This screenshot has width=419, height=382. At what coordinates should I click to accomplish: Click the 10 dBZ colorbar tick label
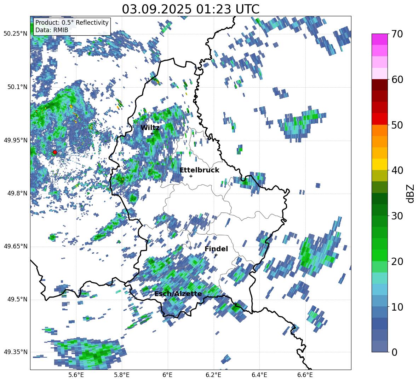point(397,307)
